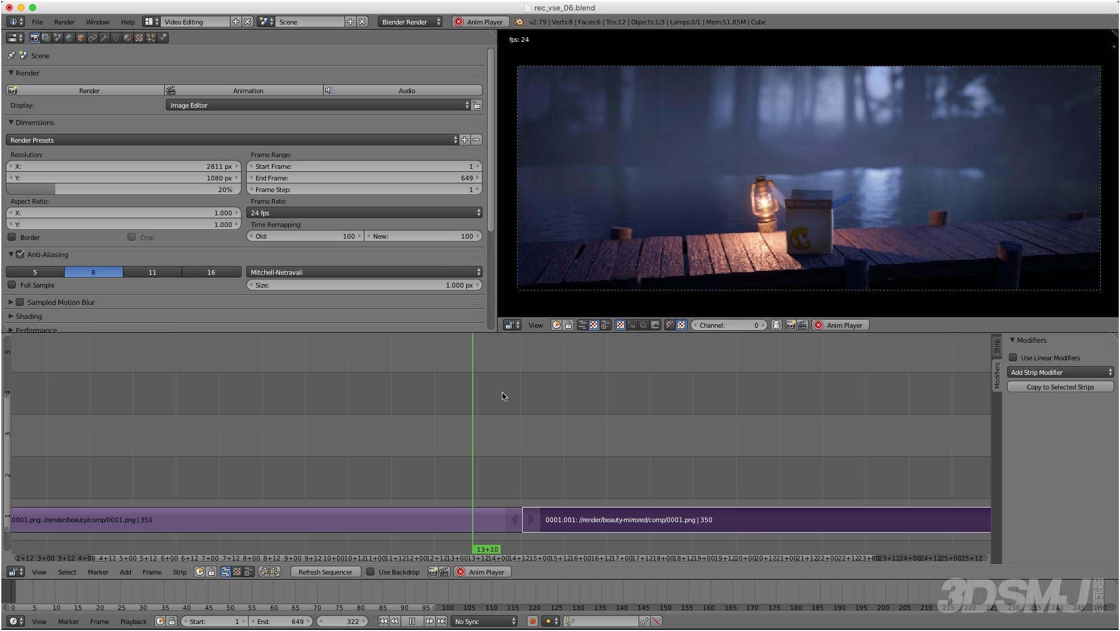Viewport: 1120px width, 631px height.
Task: Toggle automatic keyframe record button
Action: 532,622
